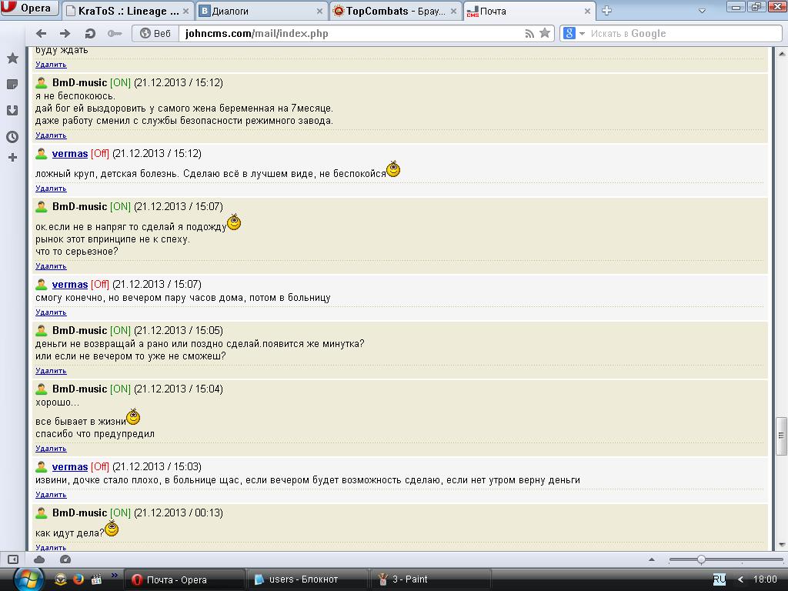Reload the page with the refresh icon
This screenshot has width=788, height=591.
click(90, 33)
